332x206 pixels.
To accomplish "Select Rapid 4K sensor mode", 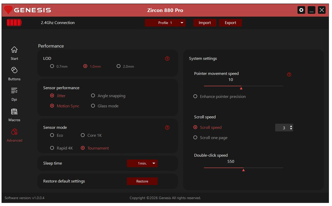I will tap(62, 148).
